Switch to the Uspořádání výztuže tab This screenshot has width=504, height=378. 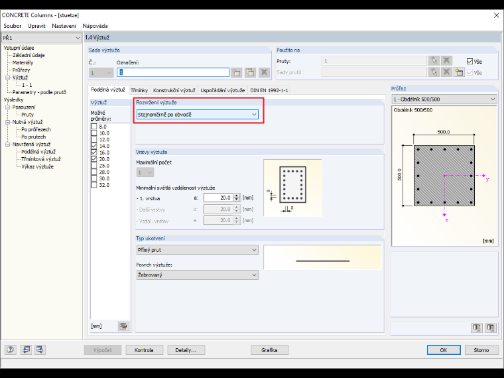[222, 90]
